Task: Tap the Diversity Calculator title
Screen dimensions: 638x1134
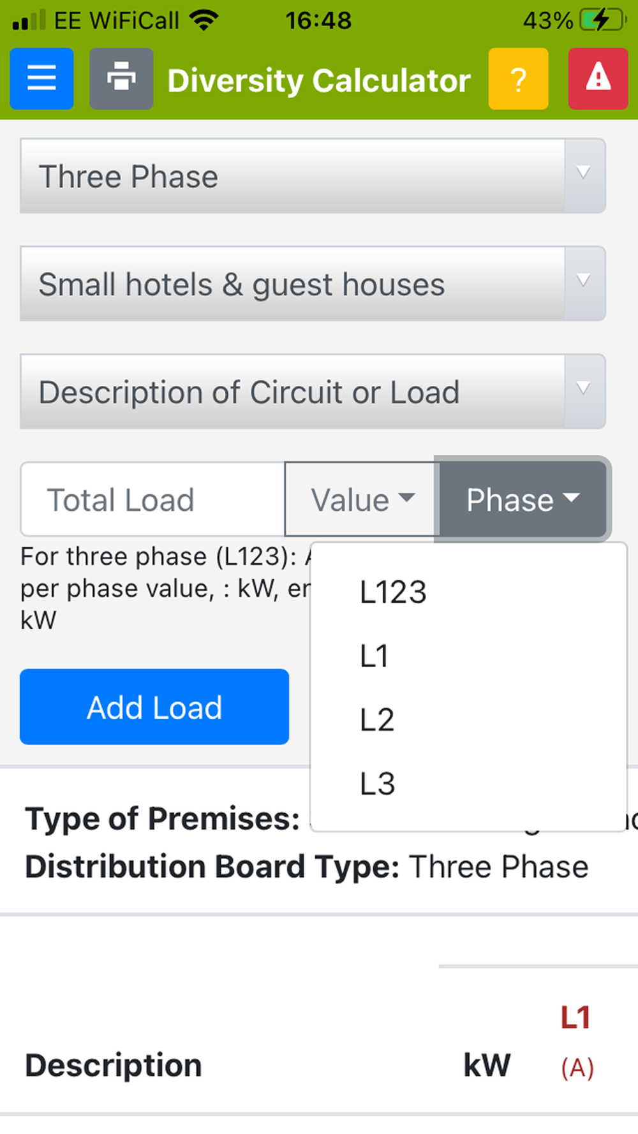Action: click(x=319, y=81)
